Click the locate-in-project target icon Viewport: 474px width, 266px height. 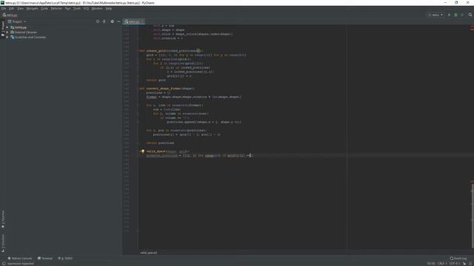(98, 21)
